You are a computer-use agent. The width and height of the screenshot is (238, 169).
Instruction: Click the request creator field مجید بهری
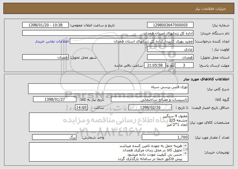(x=132, y=41)
